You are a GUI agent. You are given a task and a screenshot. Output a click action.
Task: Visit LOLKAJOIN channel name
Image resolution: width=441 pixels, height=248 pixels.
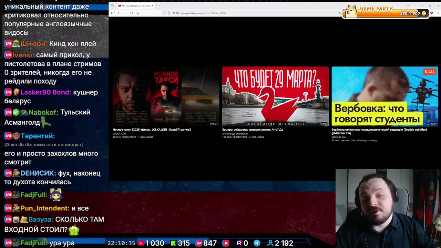point(119,133)
